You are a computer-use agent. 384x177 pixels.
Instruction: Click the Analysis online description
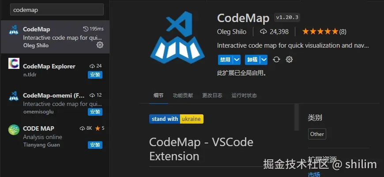coord(43,137)
